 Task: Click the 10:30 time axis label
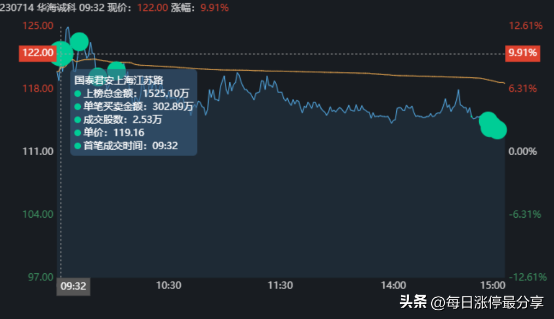[169, 285]
